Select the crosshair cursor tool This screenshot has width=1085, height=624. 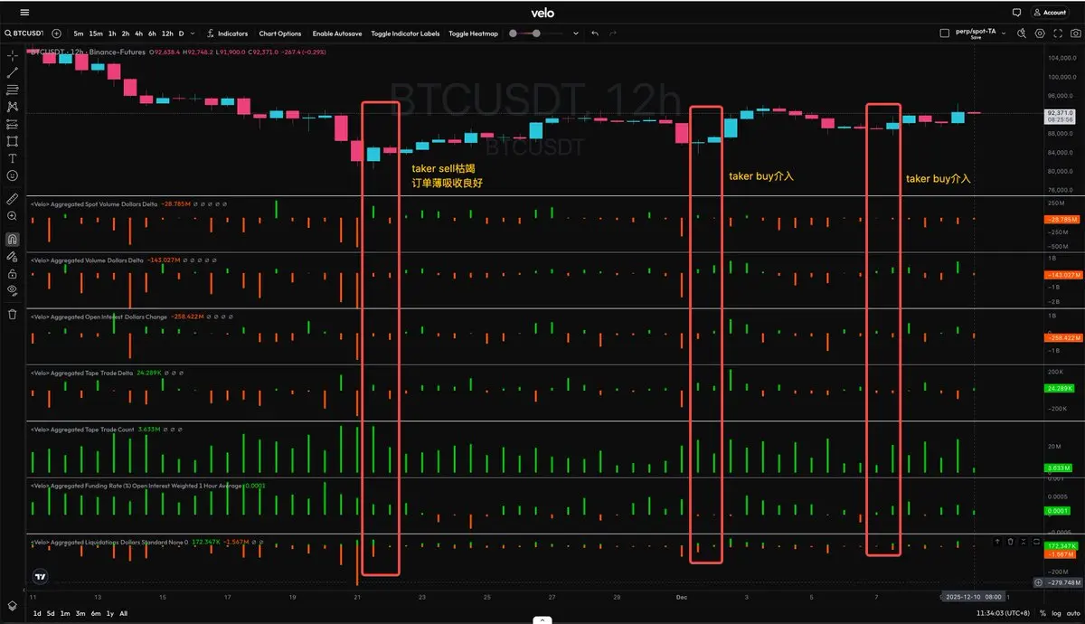coord(13,56)
